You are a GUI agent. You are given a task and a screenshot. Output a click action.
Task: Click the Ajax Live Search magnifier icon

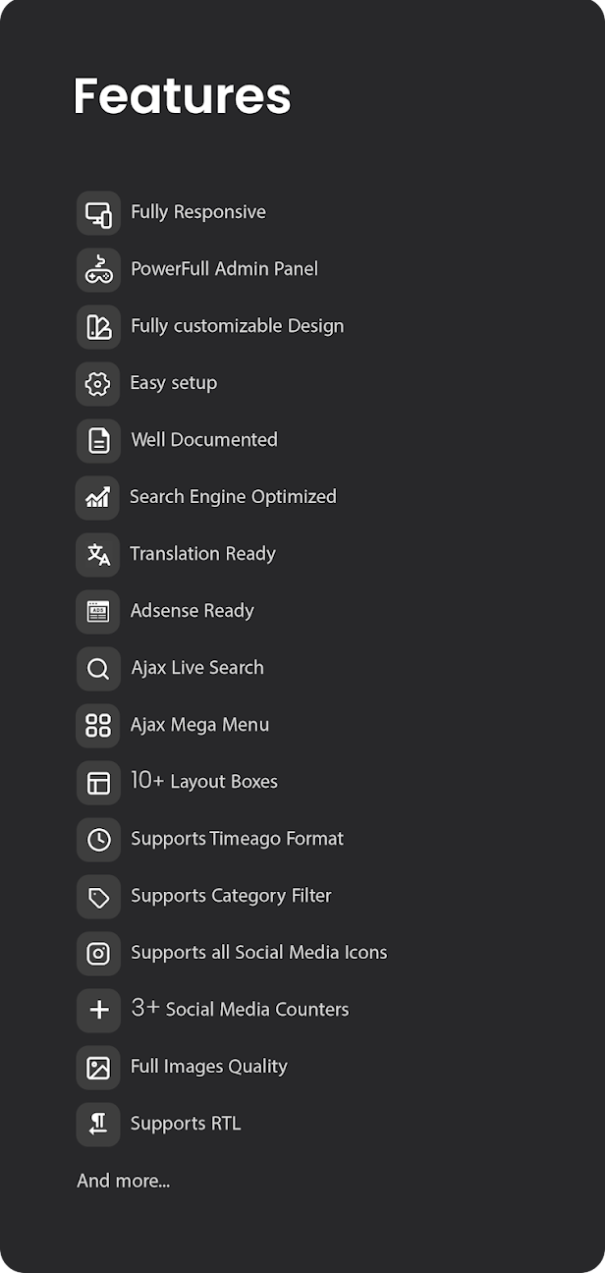coord(98,669)
